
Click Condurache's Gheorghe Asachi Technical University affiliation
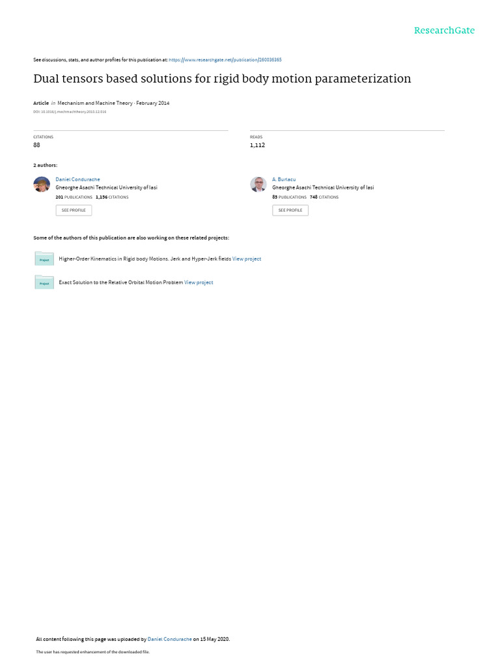tap(106, 188)
